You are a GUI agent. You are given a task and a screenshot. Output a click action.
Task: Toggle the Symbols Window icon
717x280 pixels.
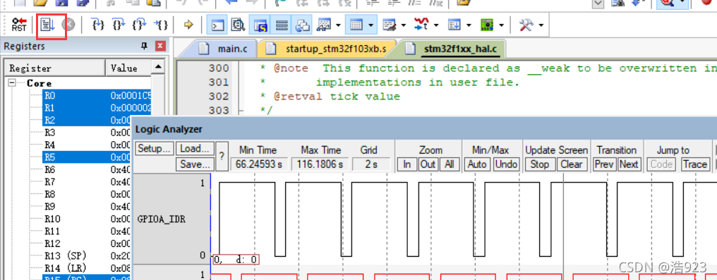click(260, 25)
